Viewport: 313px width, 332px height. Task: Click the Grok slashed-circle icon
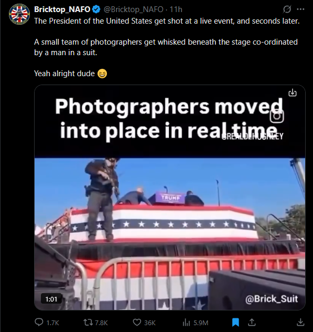coord(287,9)
